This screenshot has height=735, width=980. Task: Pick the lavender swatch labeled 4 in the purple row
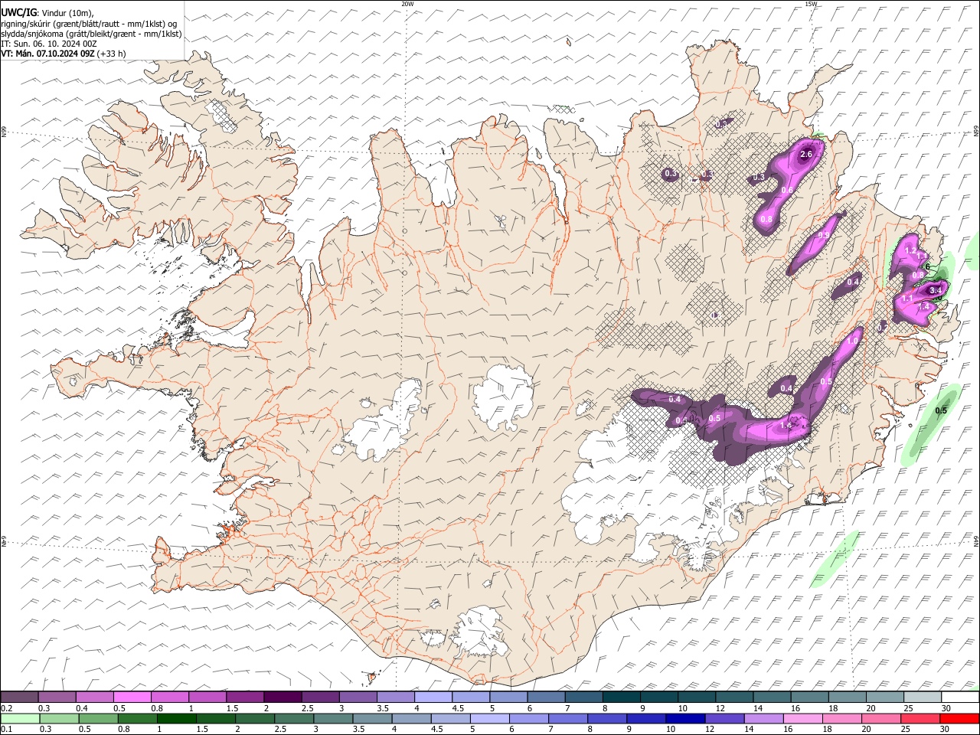coord(433,697)
